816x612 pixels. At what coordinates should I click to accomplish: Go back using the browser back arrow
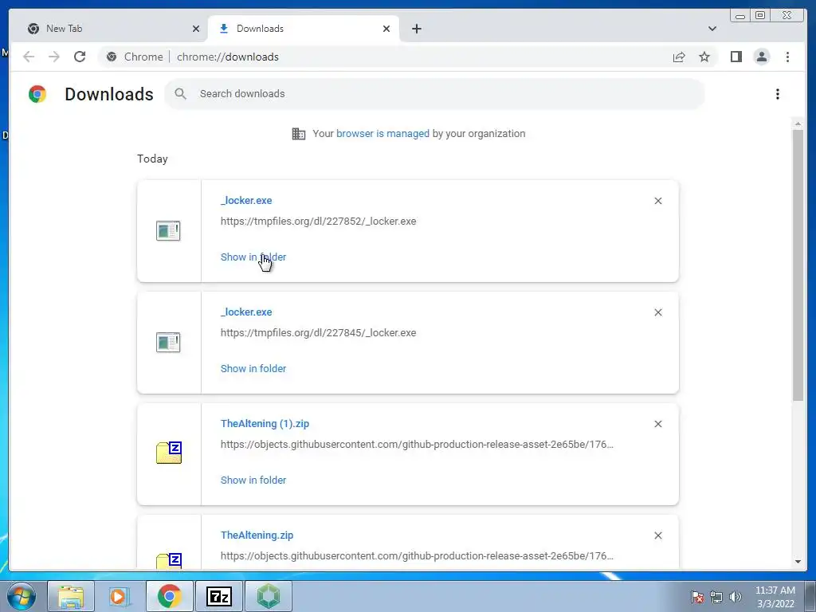point(29,57)
